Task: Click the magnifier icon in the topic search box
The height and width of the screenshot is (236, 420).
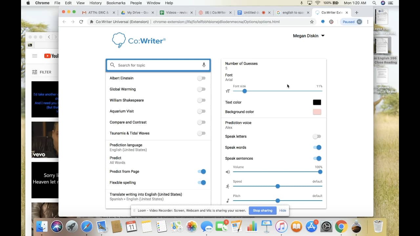Action: (113, 65)
